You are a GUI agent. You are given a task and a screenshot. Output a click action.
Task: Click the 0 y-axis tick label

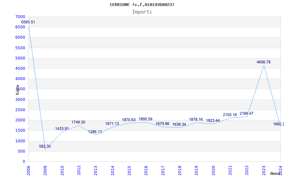(24, 161)
